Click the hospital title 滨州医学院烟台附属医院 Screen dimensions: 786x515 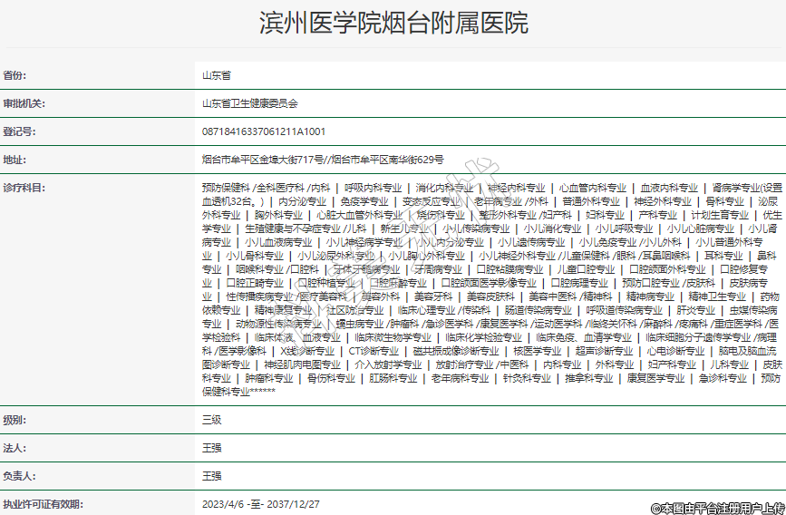coord(393,22)
